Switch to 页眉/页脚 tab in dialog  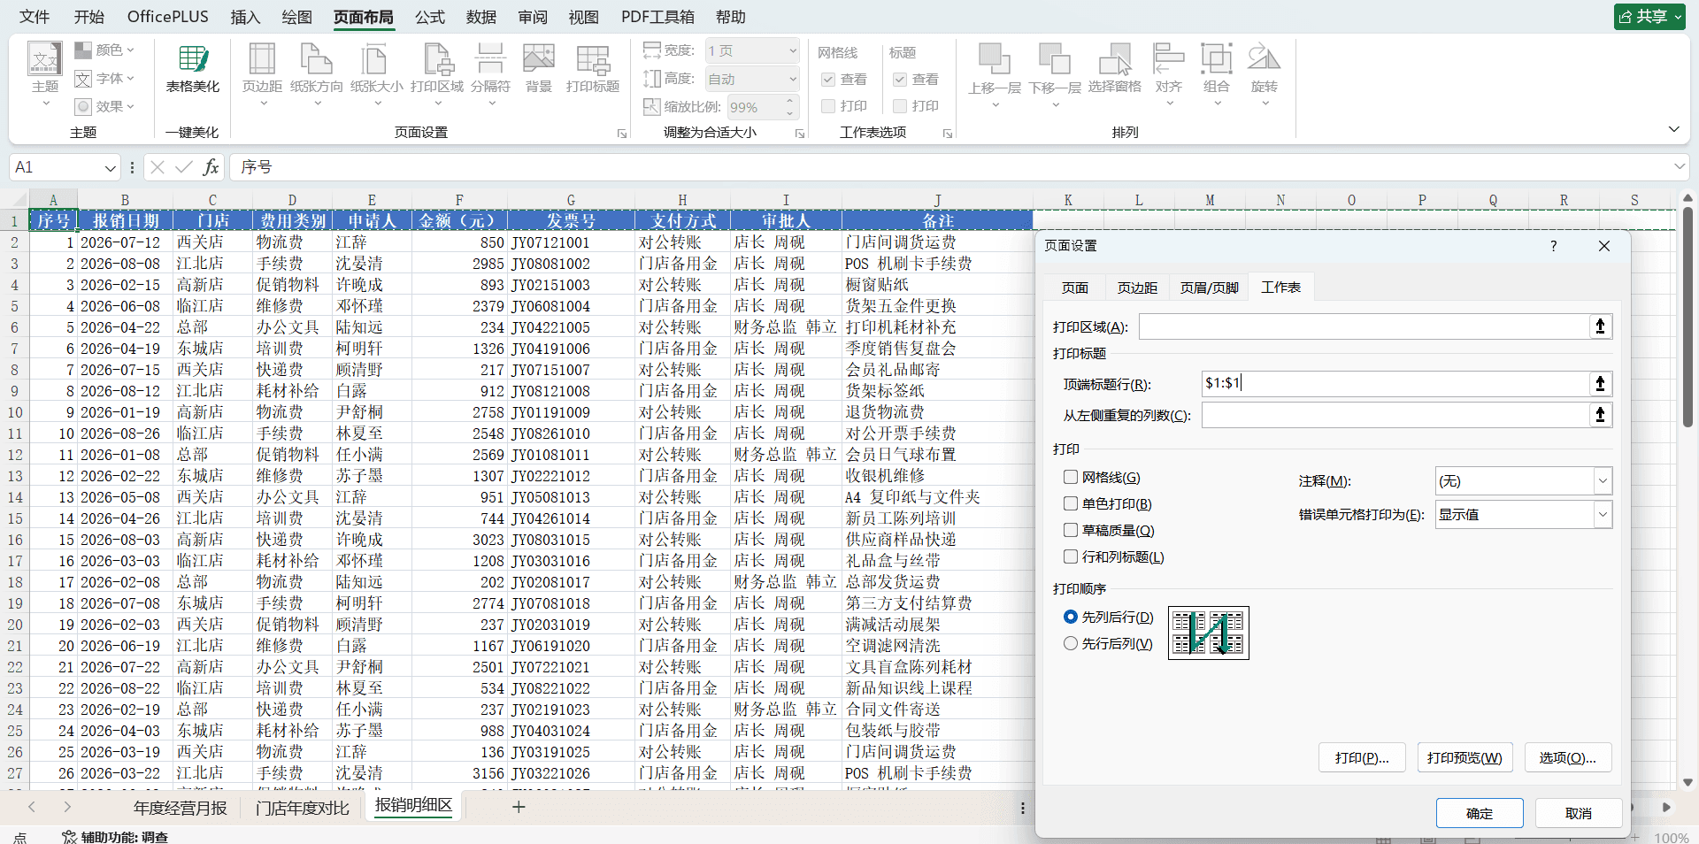coord(1209,288)
